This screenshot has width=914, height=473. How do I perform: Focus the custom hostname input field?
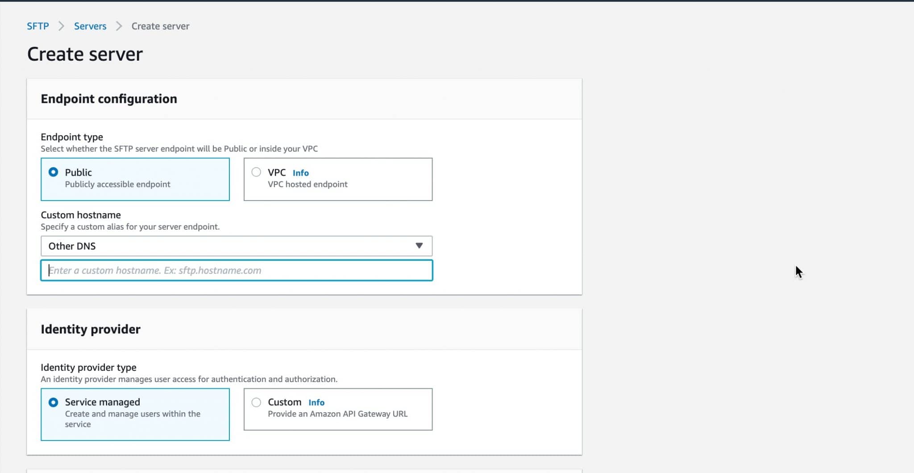pyautogui.click(x=236, y=270)
